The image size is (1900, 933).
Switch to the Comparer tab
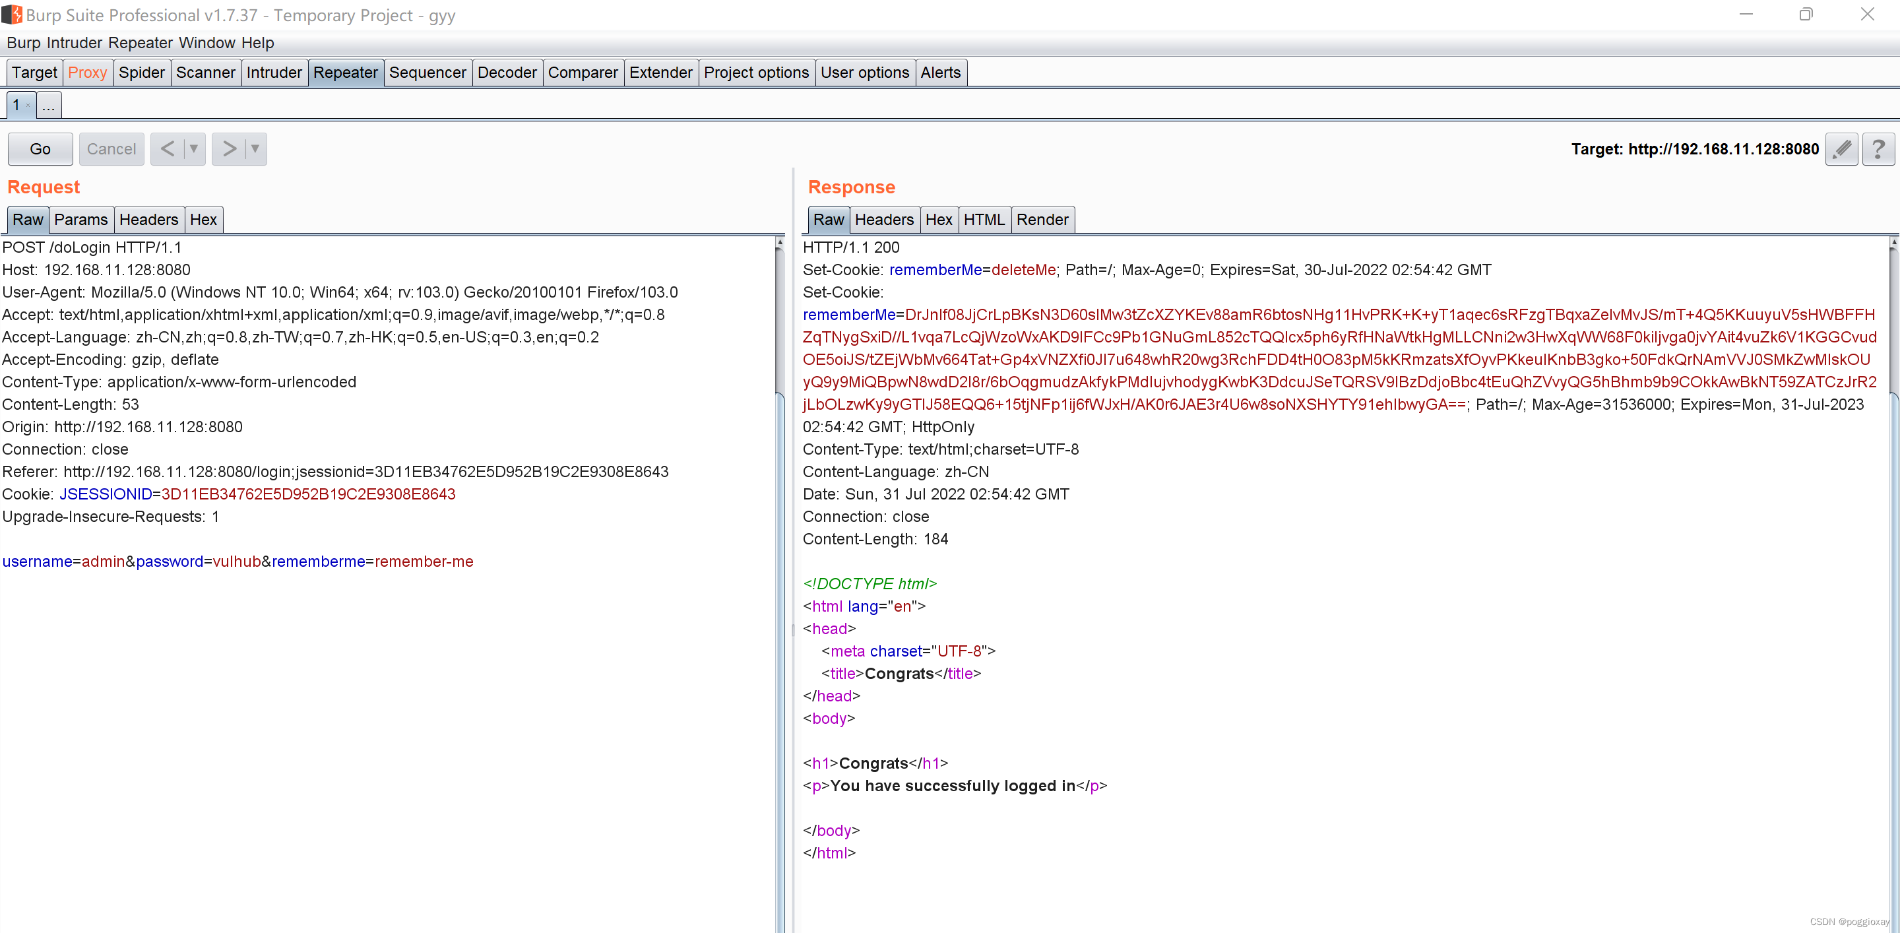[x=583, y=73]
